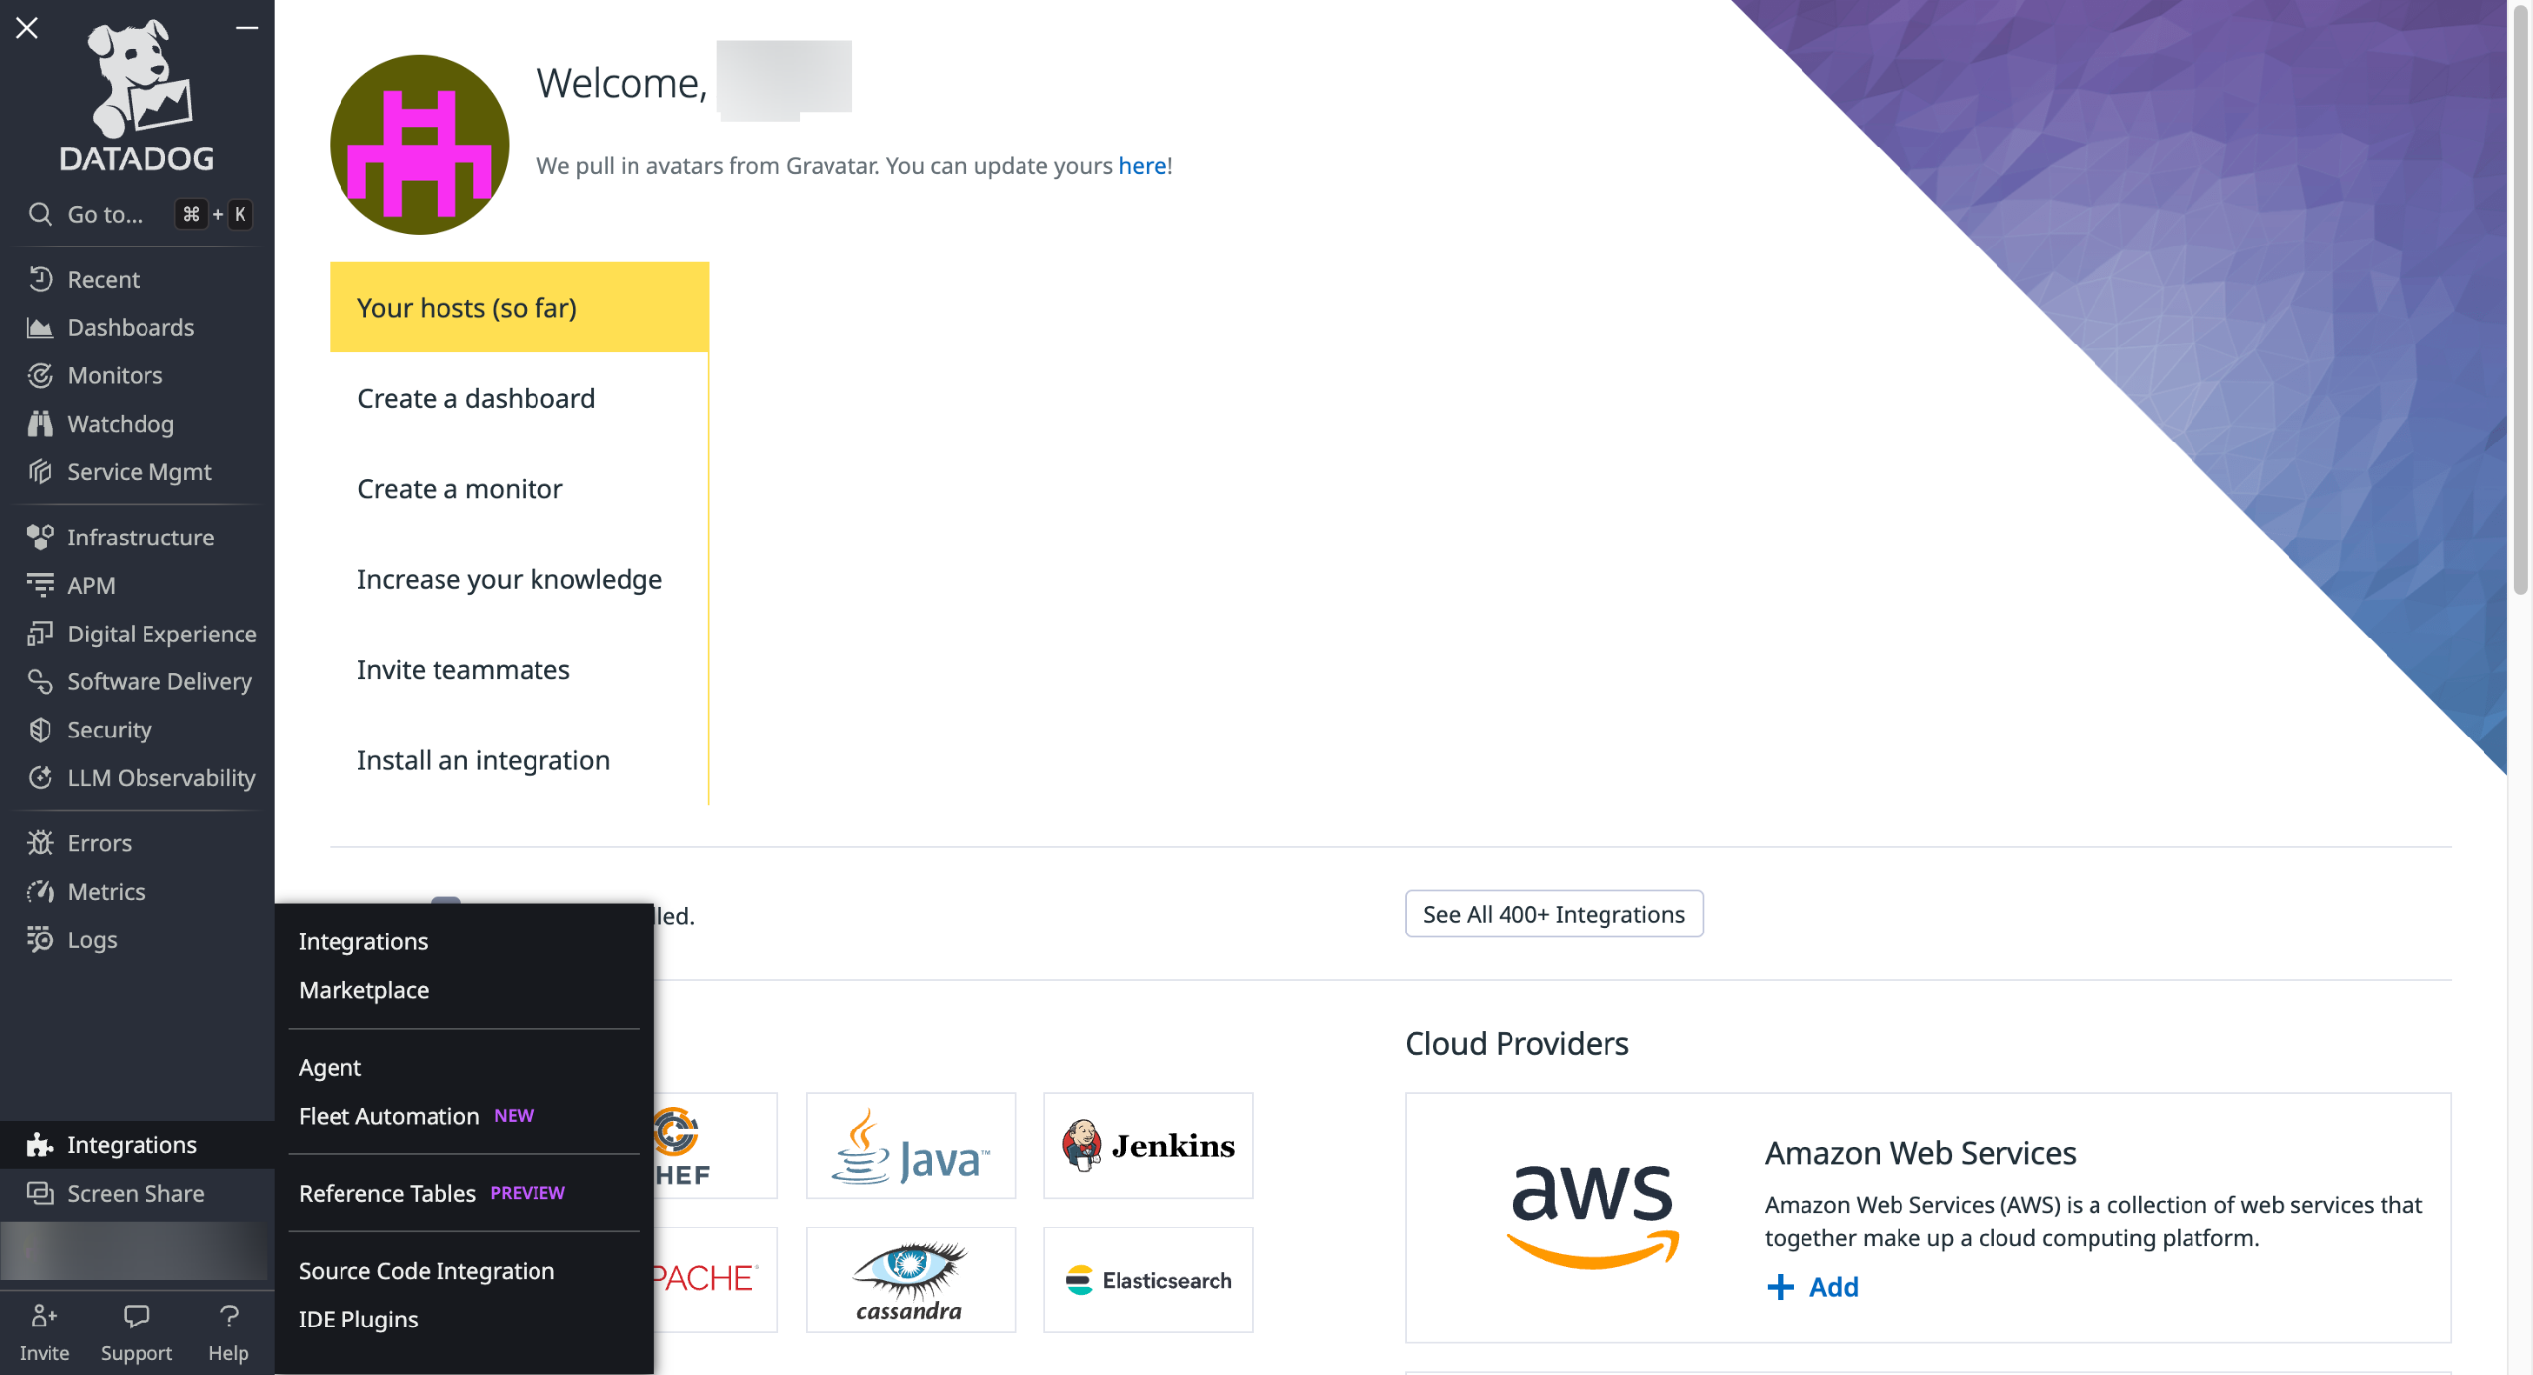Image resolution: width=2533 pixels, height=1375 pixels.
Task: Expand the APM navigation menu
Action: pos(91,586)
